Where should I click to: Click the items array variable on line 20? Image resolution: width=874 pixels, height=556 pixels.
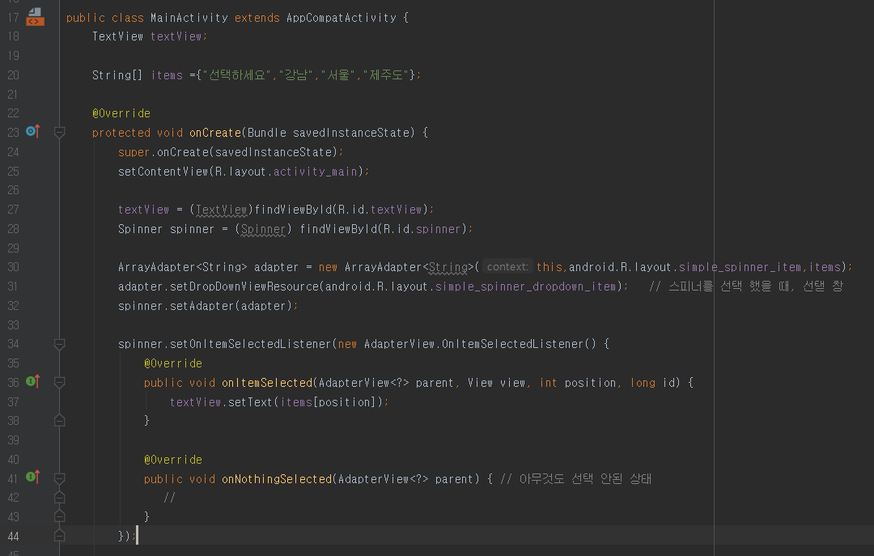[x=167, y=75]
